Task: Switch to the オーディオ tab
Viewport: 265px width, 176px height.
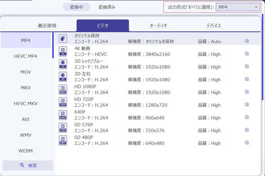Action: [x=158, y=26]
